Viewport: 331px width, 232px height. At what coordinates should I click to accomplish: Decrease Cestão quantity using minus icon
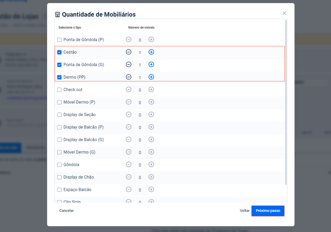(129, 52)
